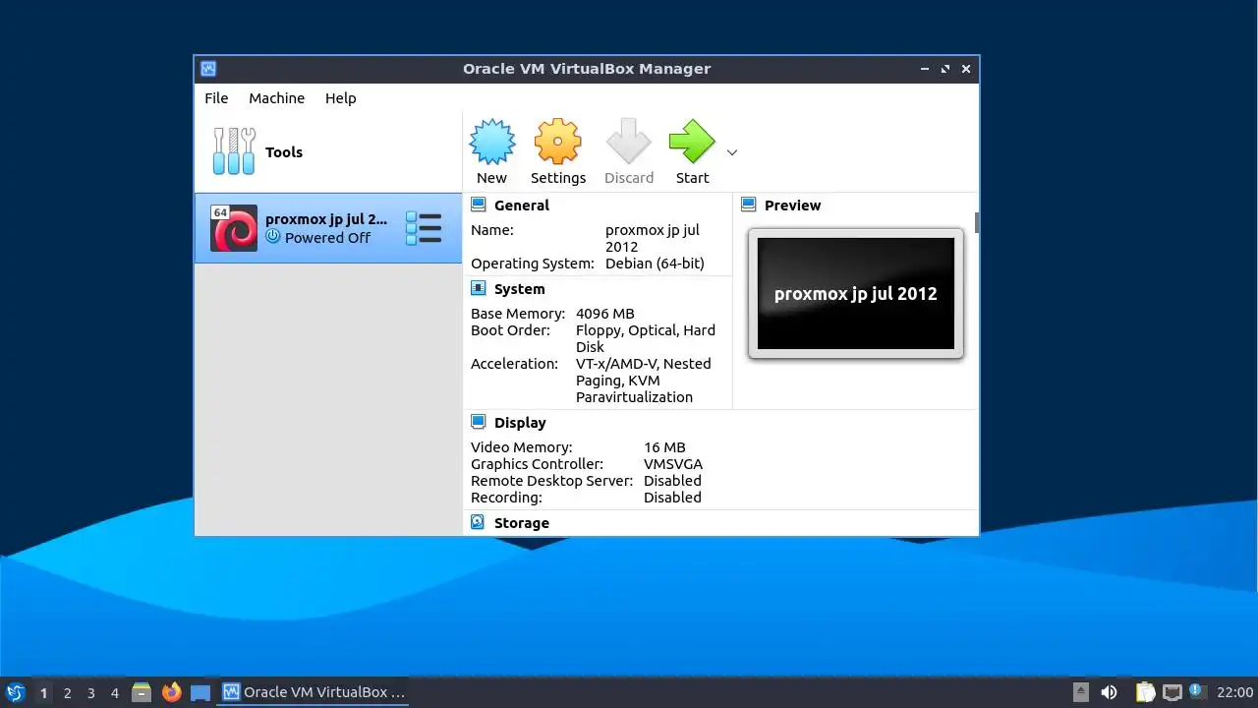Click the VirtualBox title bar app icon
Screen dimensions: 1258x708
click(208, 69)
